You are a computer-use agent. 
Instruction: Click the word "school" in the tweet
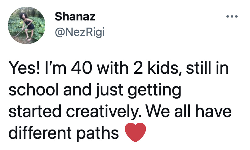[33, 90]
